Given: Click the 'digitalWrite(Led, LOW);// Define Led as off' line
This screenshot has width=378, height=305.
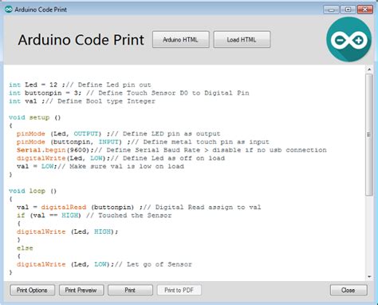Looking at the screenshot, I should (120, 158).
